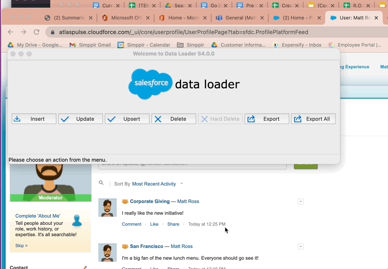Click Matt Ross avatar on San Francisco post

pyautogui.click(x=107, y=252)
